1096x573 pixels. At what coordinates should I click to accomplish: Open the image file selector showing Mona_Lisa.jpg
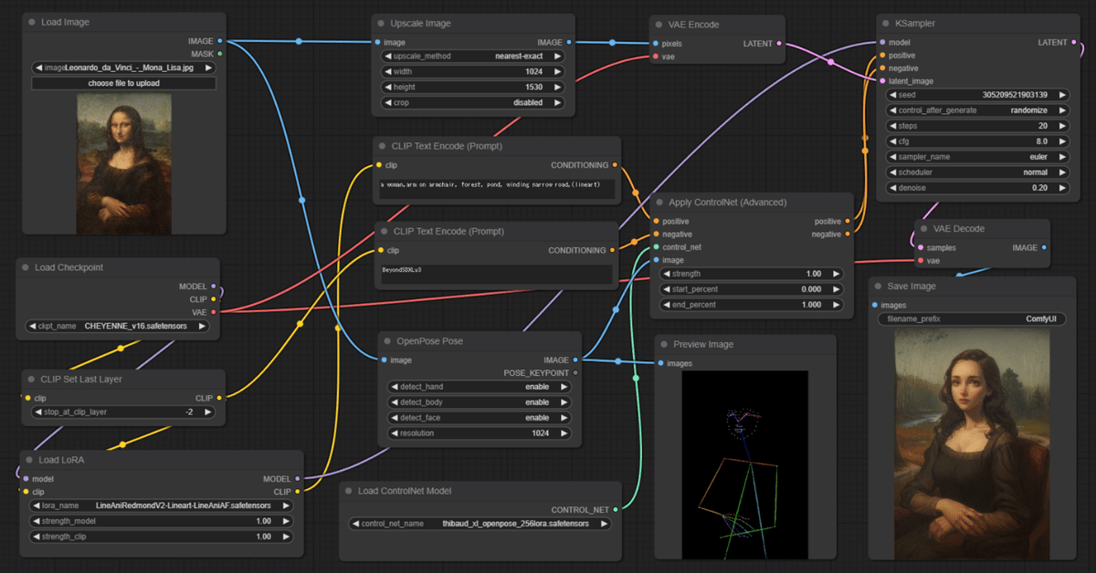click(x=123, y=68)
